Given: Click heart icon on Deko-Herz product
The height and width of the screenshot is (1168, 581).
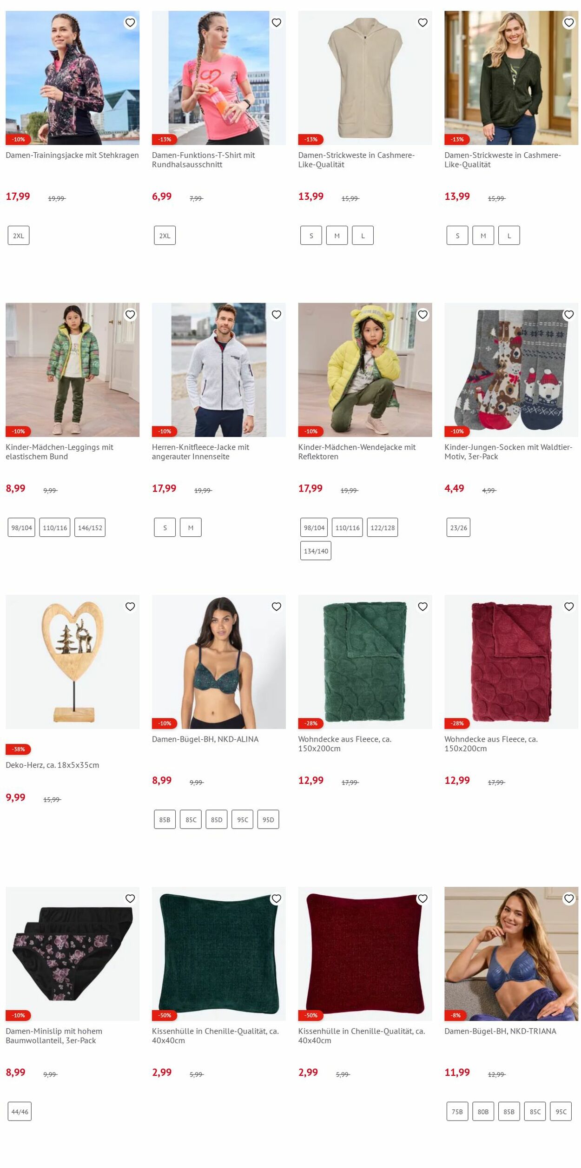Looking at the screenshot, I should pyautogui.click(x=130, y=606).
